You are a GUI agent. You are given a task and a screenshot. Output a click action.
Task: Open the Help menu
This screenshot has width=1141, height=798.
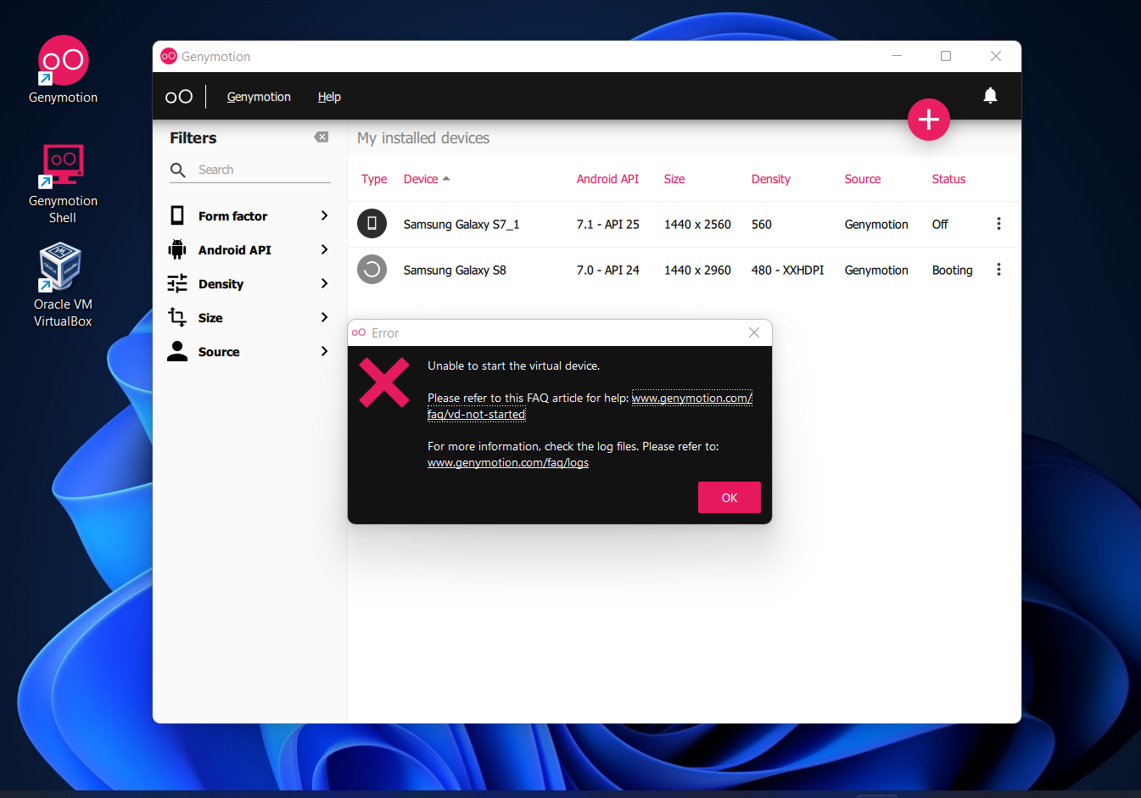click(x=329, y=97)
